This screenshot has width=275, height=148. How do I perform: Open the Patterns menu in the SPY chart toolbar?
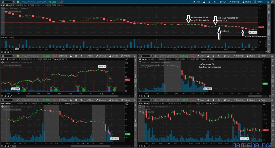click(x=263, y=100)
